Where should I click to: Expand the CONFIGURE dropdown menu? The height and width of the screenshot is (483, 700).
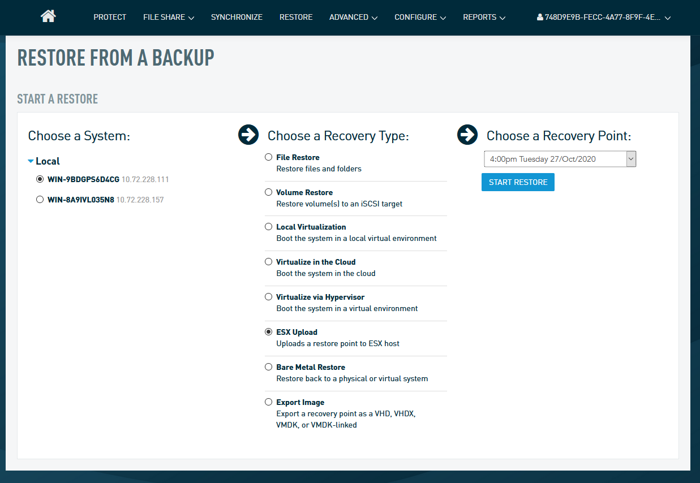[x=420, y=17]
